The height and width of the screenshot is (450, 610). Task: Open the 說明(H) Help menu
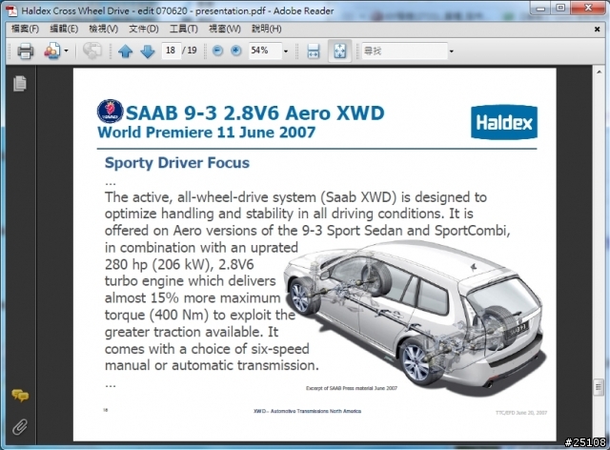[266, 29]
